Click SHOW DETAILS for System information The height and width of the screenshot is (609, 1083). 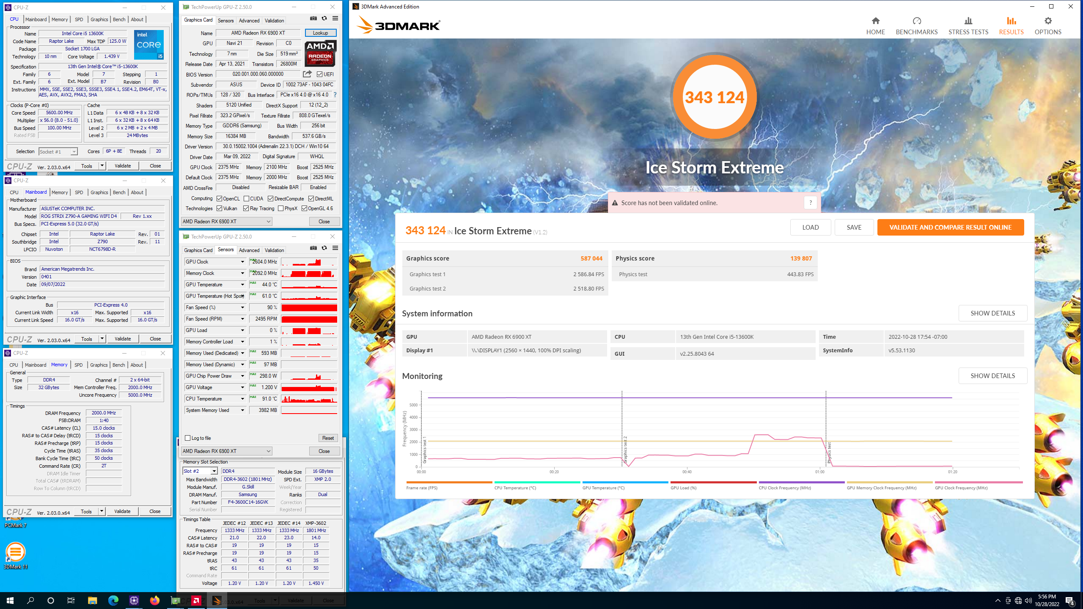992,313
